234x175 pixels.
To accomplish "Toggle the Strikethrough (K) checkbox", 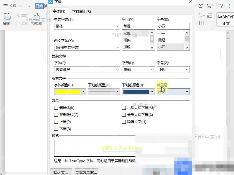I will click(x=56, y=108).
